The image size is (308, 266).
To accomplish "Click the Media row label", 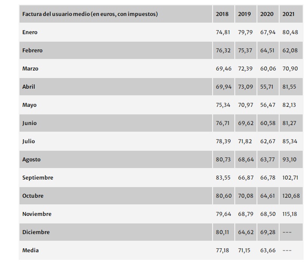I will pyautogui.click(x=31, y=250).
